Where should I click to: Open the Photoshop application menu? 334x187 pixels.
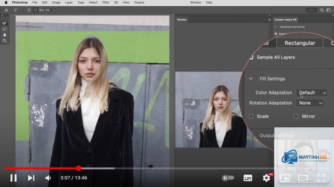pos(20,2)
